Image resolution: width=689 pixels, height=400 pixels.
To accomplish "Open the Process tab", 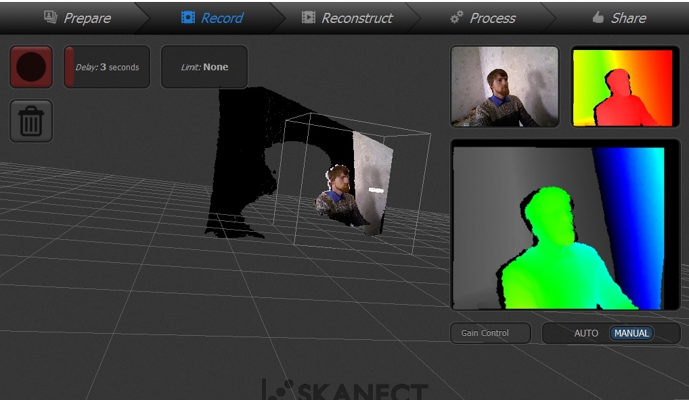I will (483, 18).
